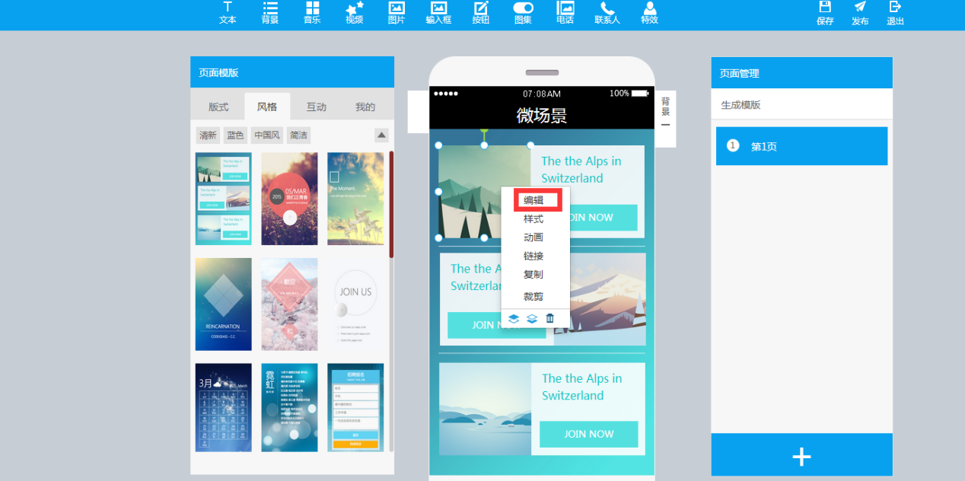Publish the scene with 发布
The width and height of the screenshot is (965, 481).
(x=860, y=13)
